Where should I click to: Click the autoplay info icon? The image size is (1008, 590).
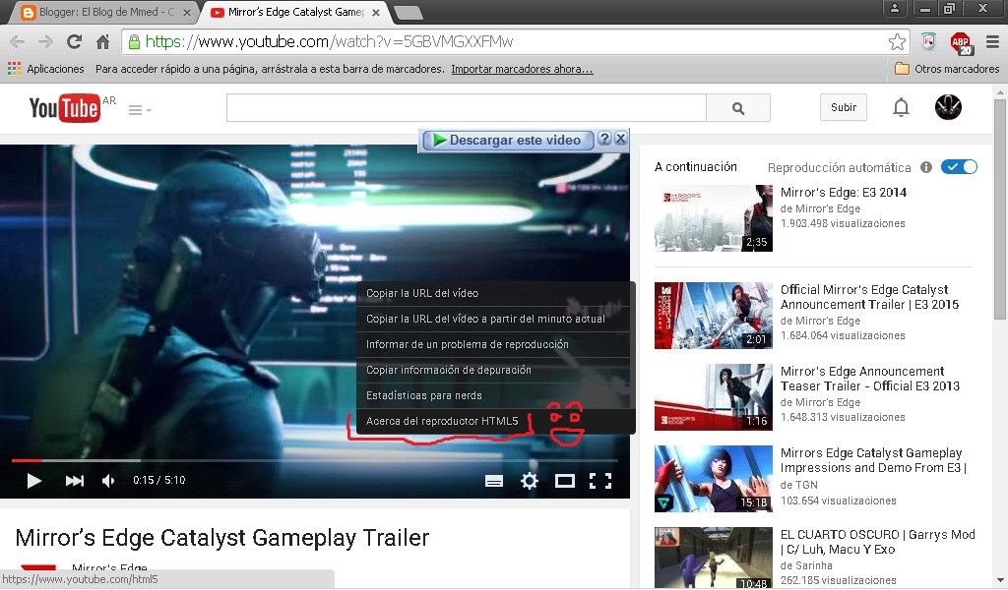click(x=925, y=167)
